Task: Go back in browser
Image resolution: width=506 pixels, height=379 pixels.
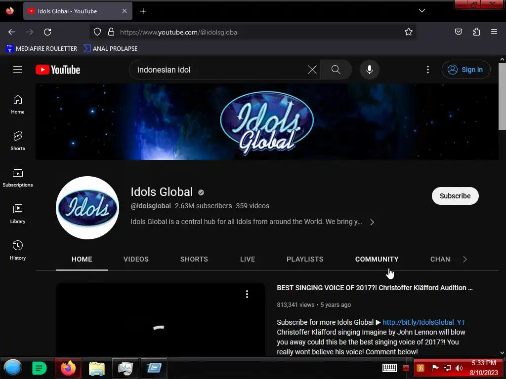Action: [x=12, y=32]
